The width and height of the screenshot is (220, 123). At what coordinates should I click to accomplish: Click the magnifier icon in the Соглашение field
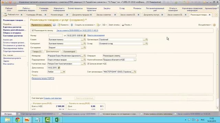click(x=85, y=47)
